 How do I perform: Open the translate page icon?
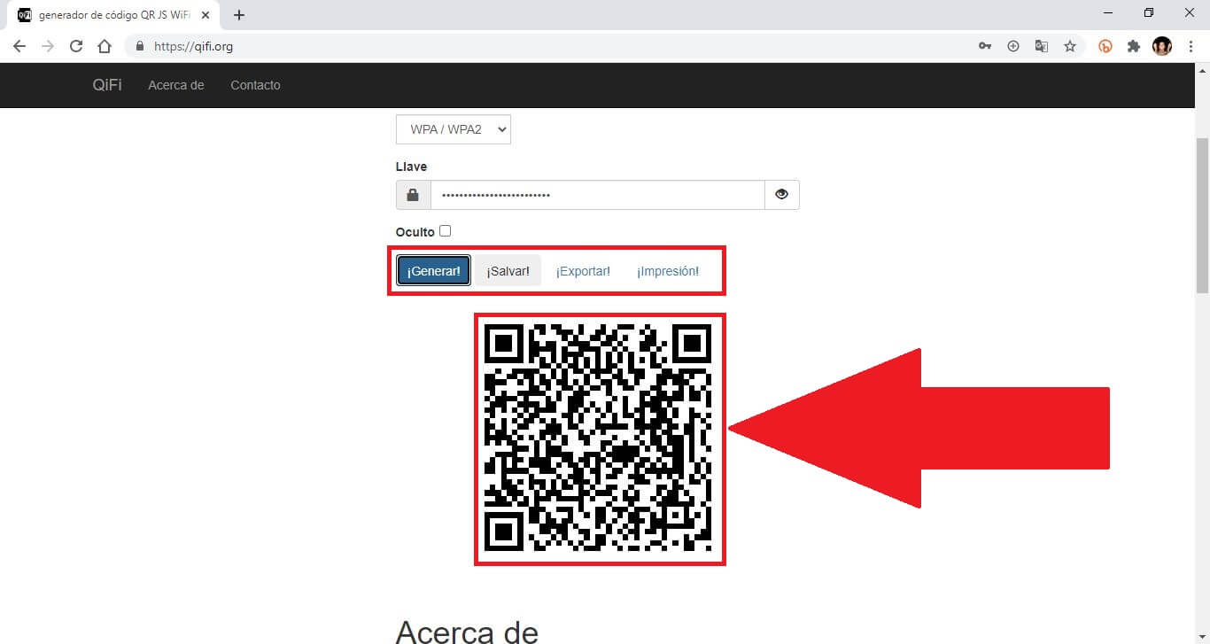[x=1042, y=46]
